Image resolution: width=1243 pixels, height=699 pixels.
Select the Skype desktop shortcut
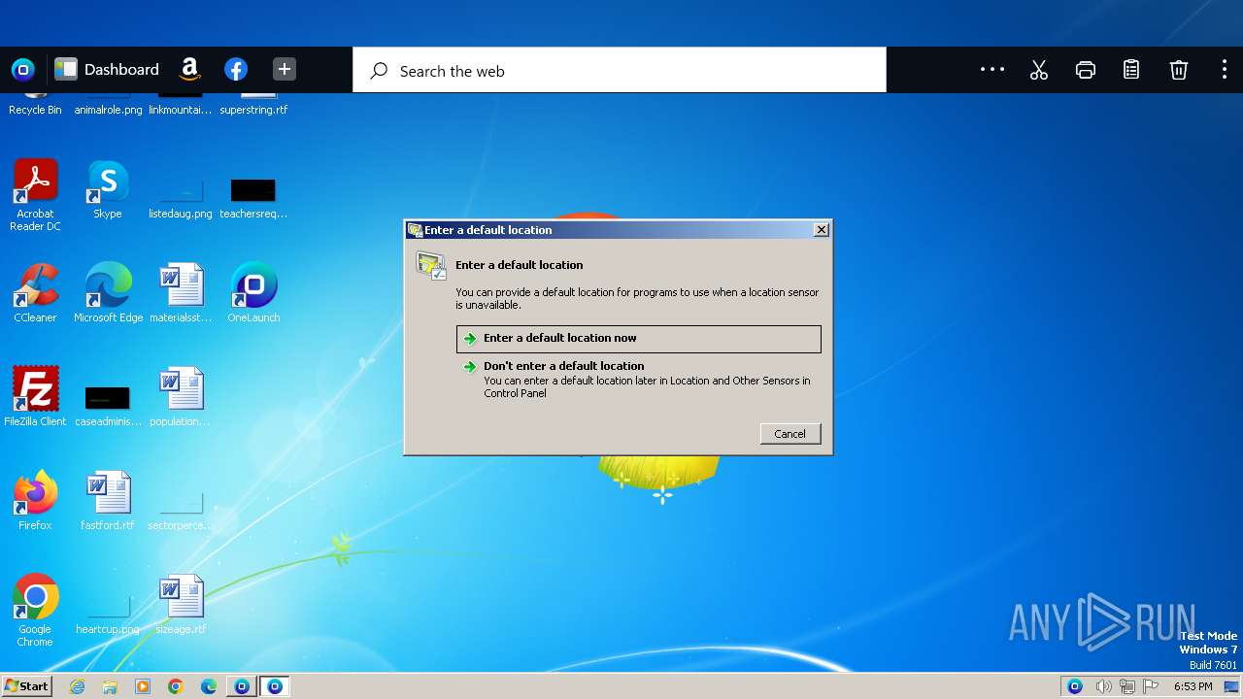pos(108,190)
